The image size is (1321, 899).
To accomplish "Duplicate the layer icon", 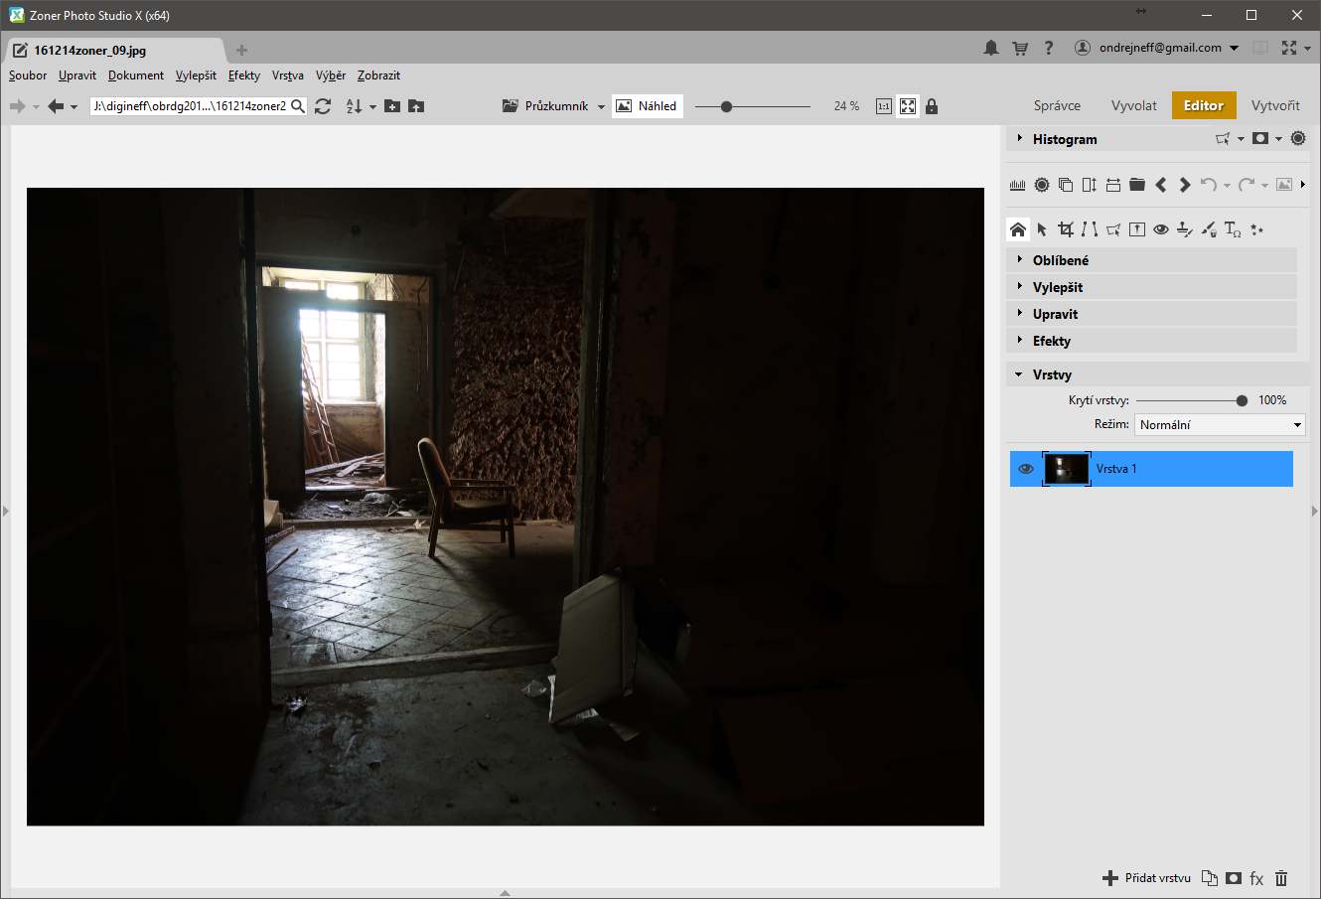I will [1209, 878].
